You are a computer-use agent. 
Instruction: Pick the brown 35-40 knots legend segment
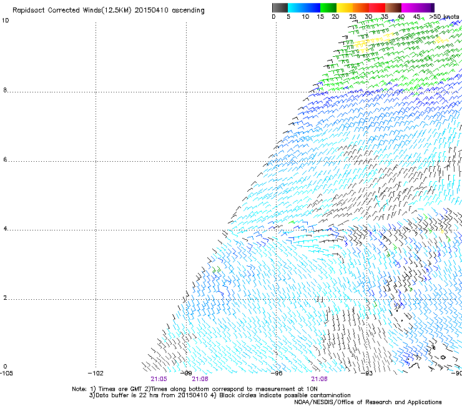click(x=393, y=7)
